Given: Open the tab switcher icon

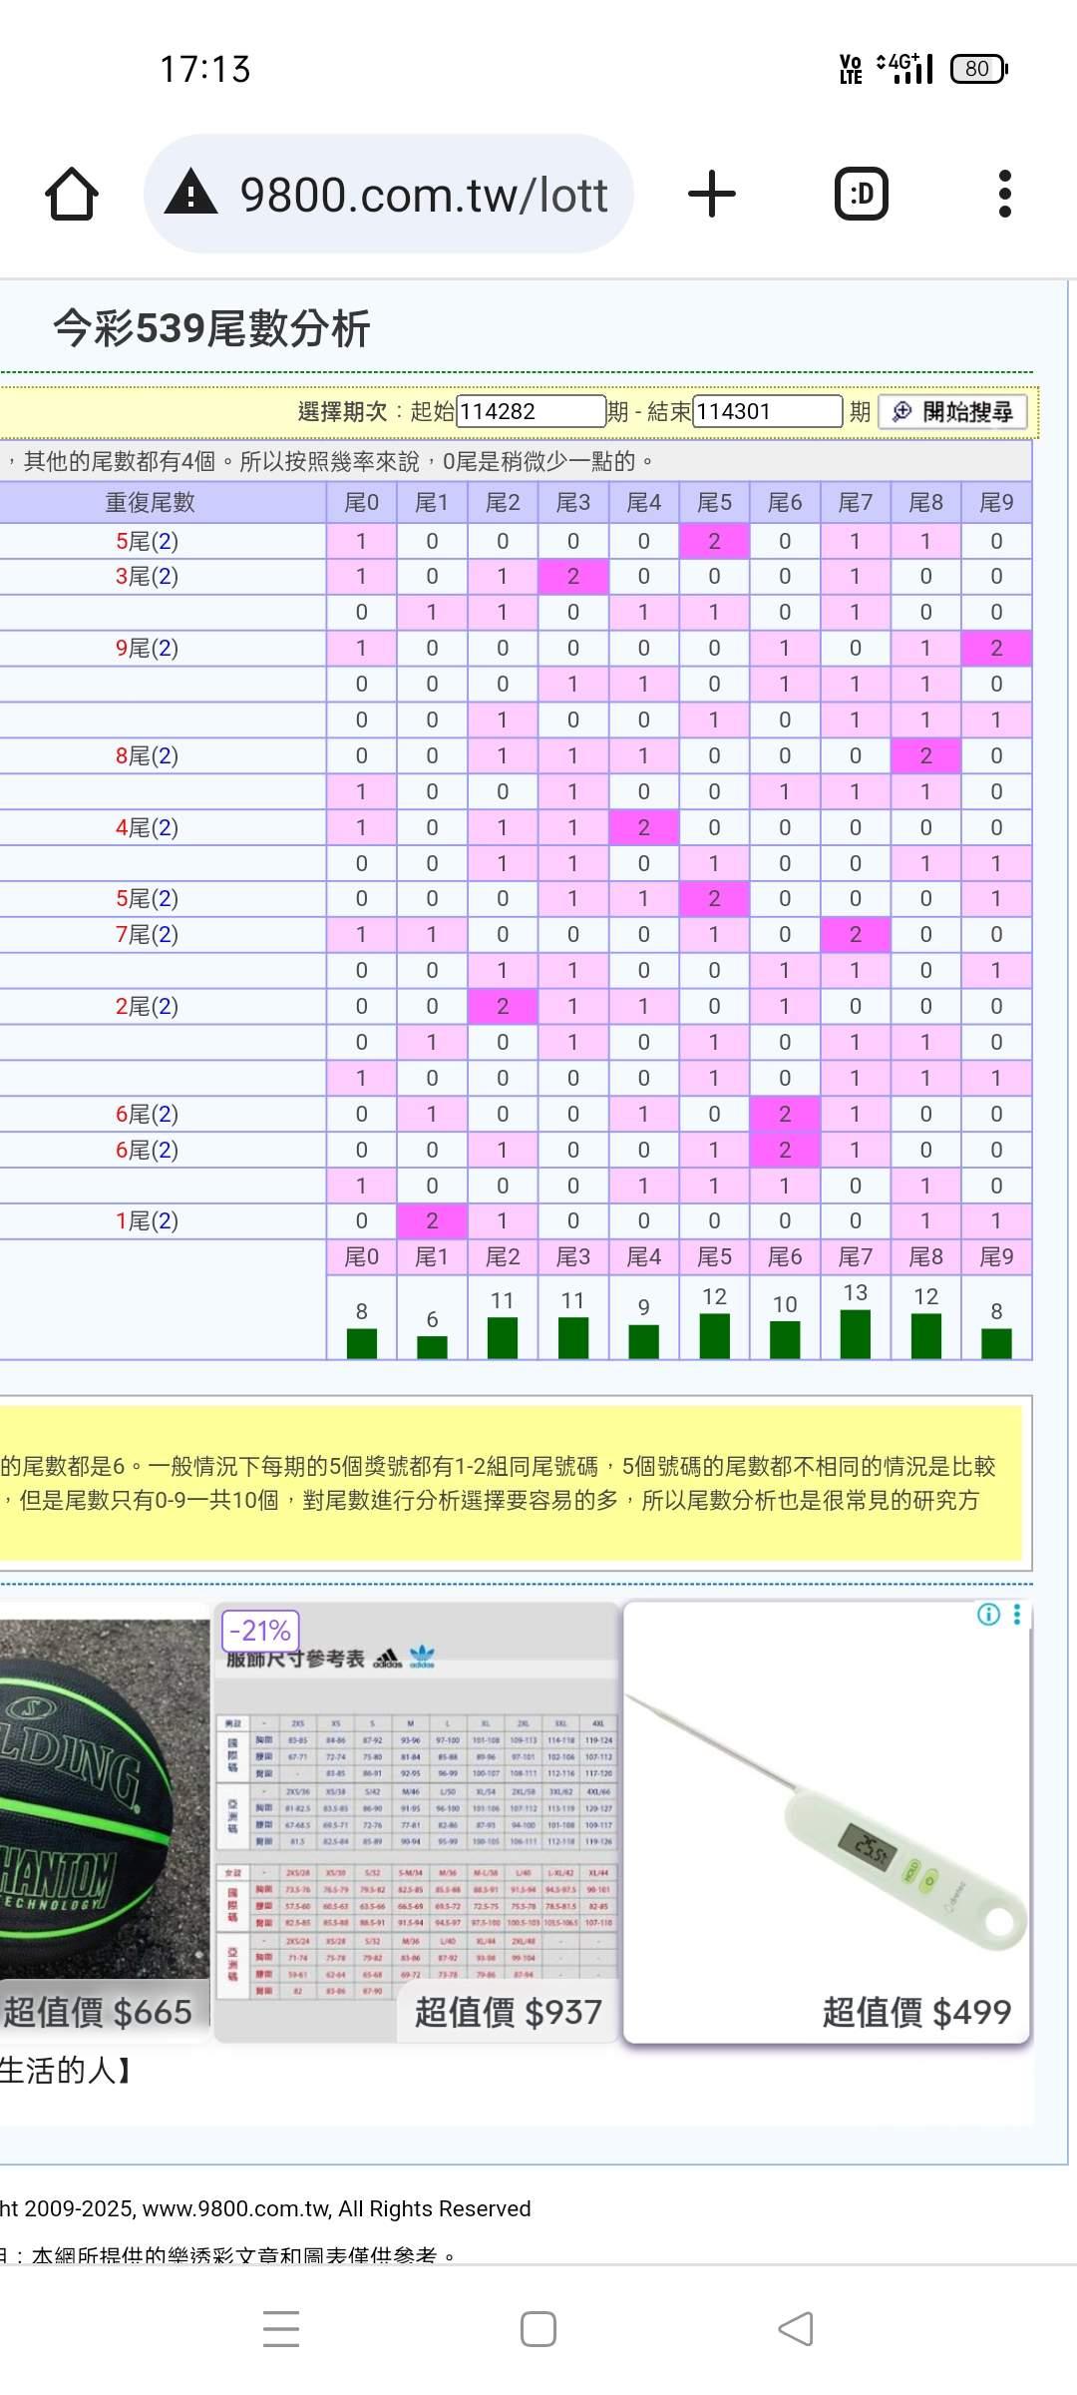Looking at the screenshot, I should pos(861,194).
